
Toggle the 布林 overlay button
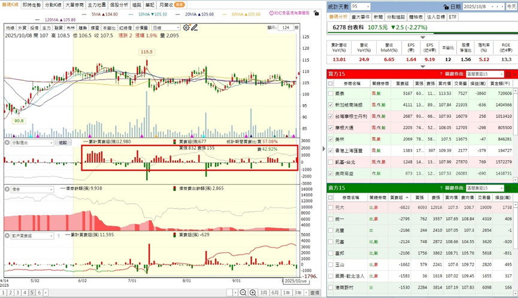[x=71, y=28]
